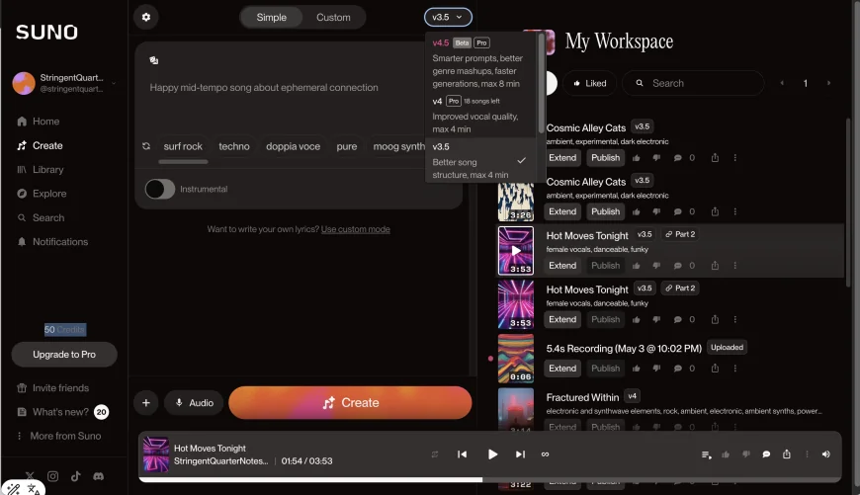Image resolution: width=860 pixels, height=495 pixels.
Task: Switch to the Custom mode tab
Action: coord(333,17)
